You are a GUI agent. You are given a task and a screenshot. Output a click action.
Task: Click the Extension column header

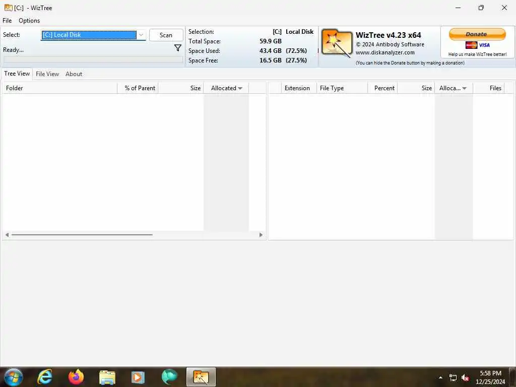coord(299,88)
